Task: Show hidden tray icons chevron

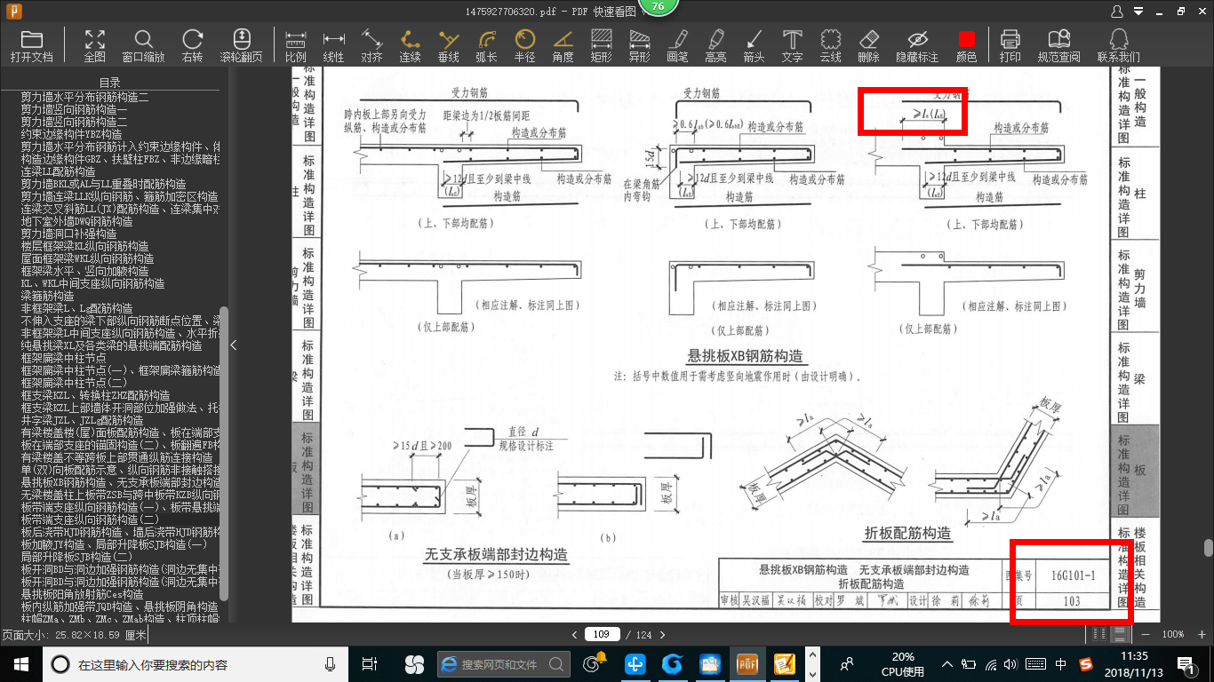Action: click(948, 663)
